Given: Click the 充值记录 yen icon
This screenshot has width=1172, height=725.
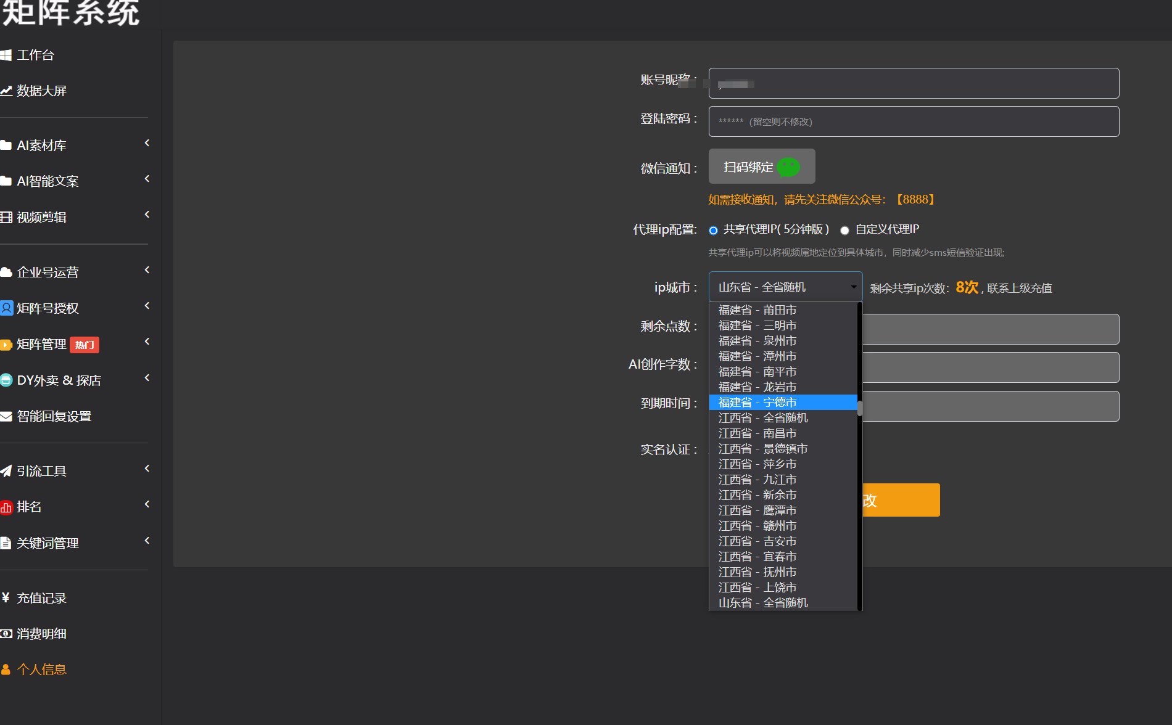Looking at the screenshot, I should coord(6,597).
